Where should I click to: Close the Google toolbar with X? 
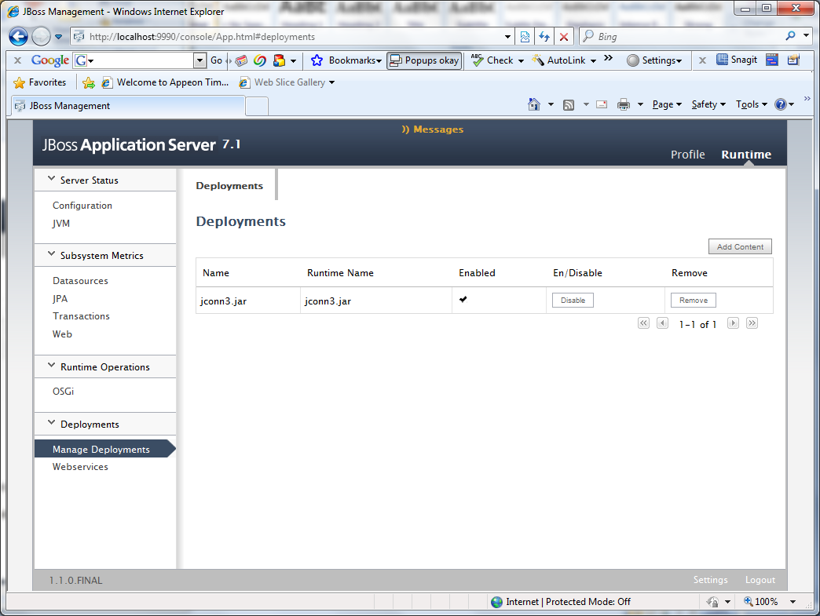(17, 60)
